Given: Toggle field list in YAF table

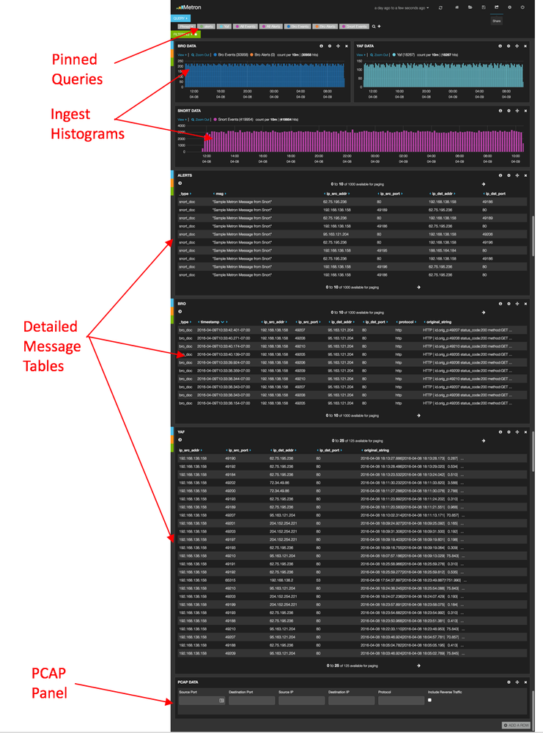Looking at the screenshot, I should pos(180,440).
